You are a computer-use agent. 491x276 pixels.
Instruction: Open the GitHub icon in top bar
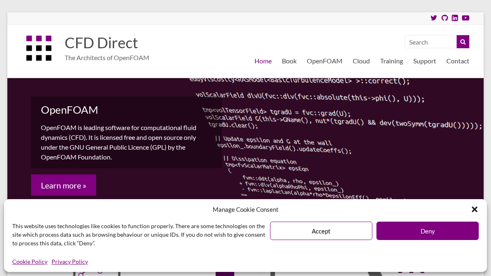(x=445, y=18)
